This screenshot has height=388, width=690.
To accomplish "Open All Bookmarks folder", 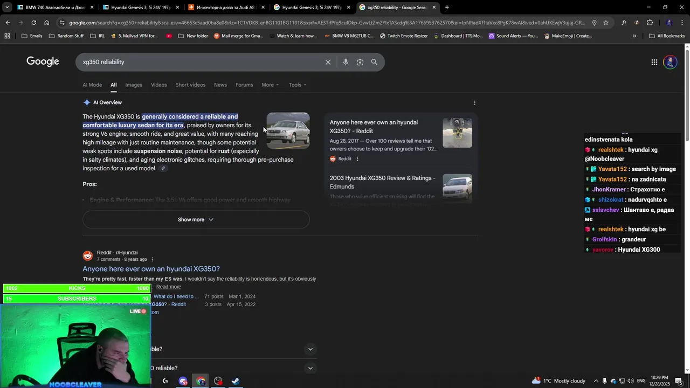I will pos(667,36).
